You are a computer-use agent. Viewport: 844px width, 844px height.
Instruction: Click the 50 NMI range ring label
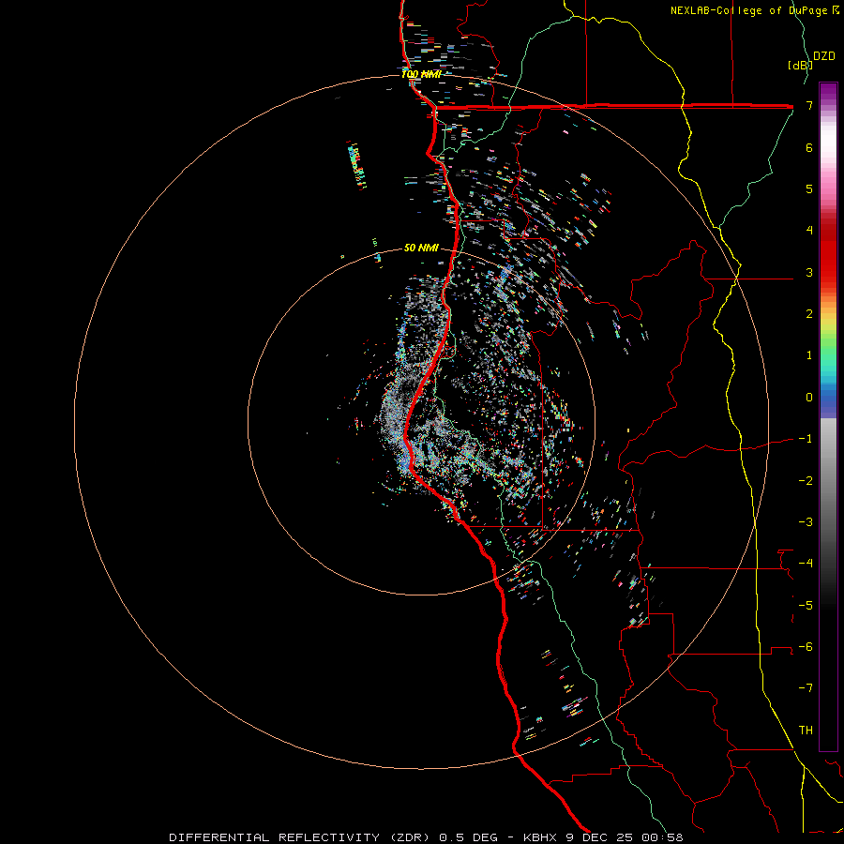421,248
